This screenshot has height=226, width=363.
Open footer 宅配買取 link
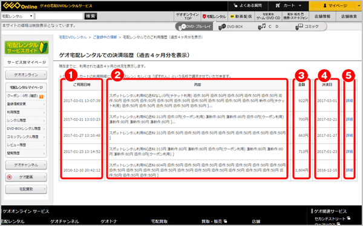[x=159, y=221]
